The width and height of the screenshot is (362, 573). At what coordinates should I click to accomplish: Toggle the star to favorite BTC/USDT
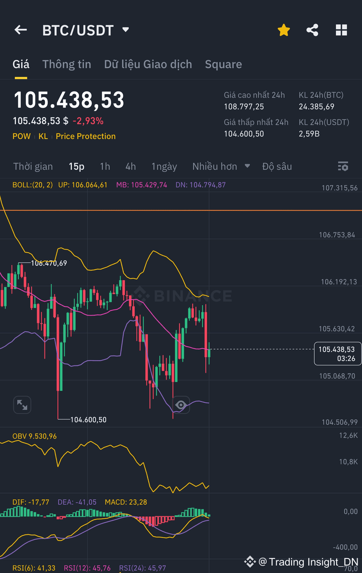click(284, 30)
